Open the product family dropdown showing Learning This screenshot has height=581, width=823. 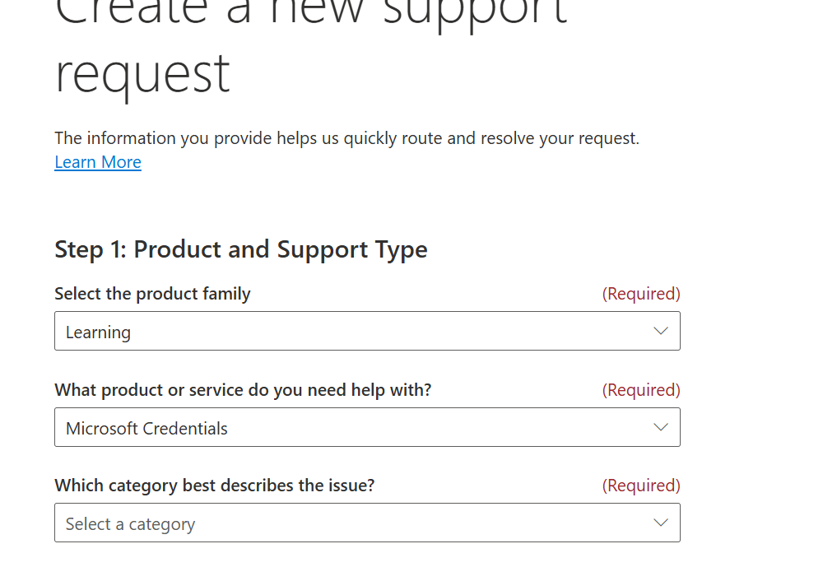pyautogui.click(x=367, y=331)
